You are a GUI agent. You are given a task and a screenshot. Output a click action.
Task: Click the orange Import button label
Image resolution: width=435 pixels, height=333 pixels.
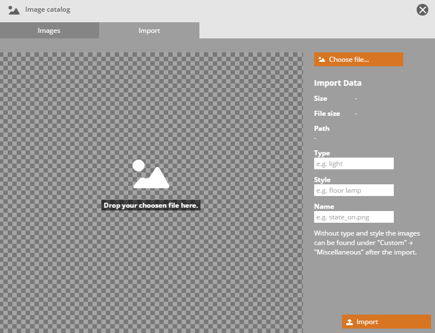tap(367, 322)
